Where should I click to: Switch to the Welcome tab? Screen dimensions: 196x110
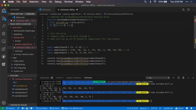coord(46,9)
